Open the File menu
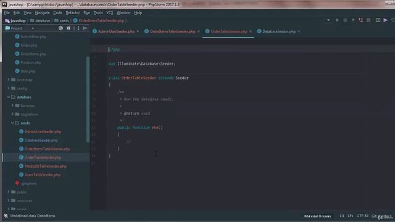Image resolution: width=395 pixels, height=222 pixels. click(x=7, y=13)
